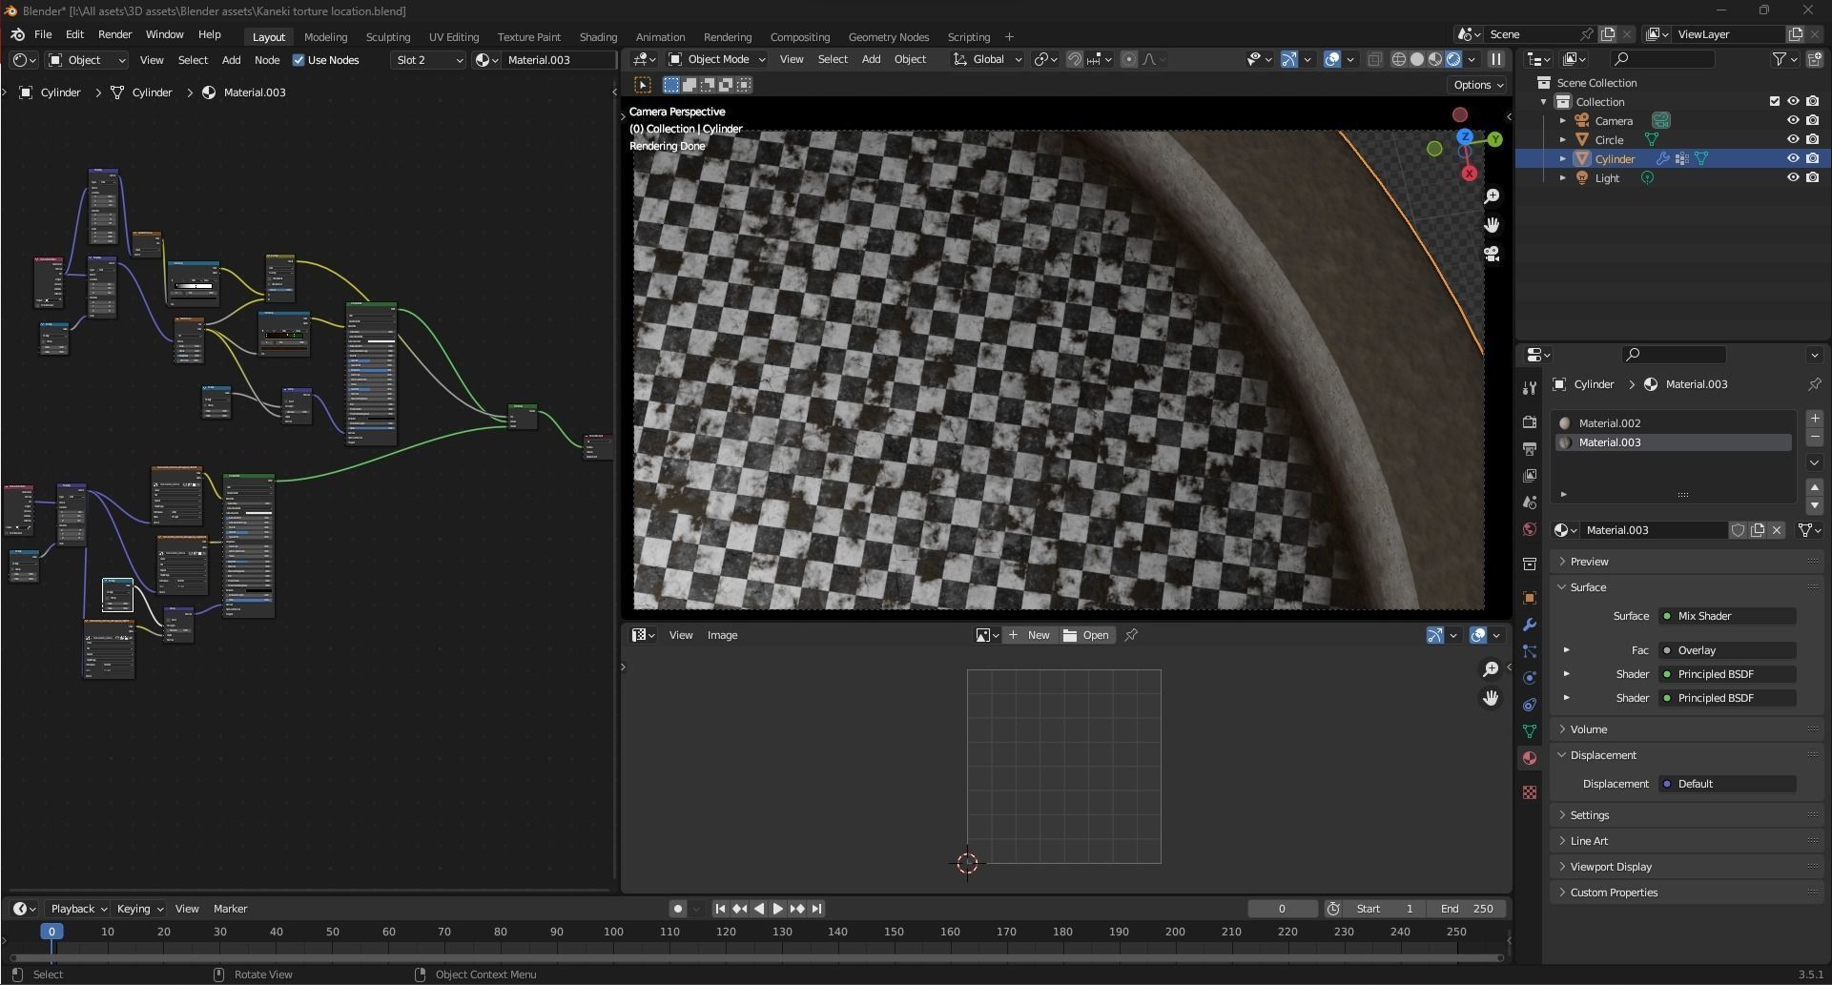Jump to the end frame of the timeline
This screenshot has height=985, width=1832.
click(816, 909)
